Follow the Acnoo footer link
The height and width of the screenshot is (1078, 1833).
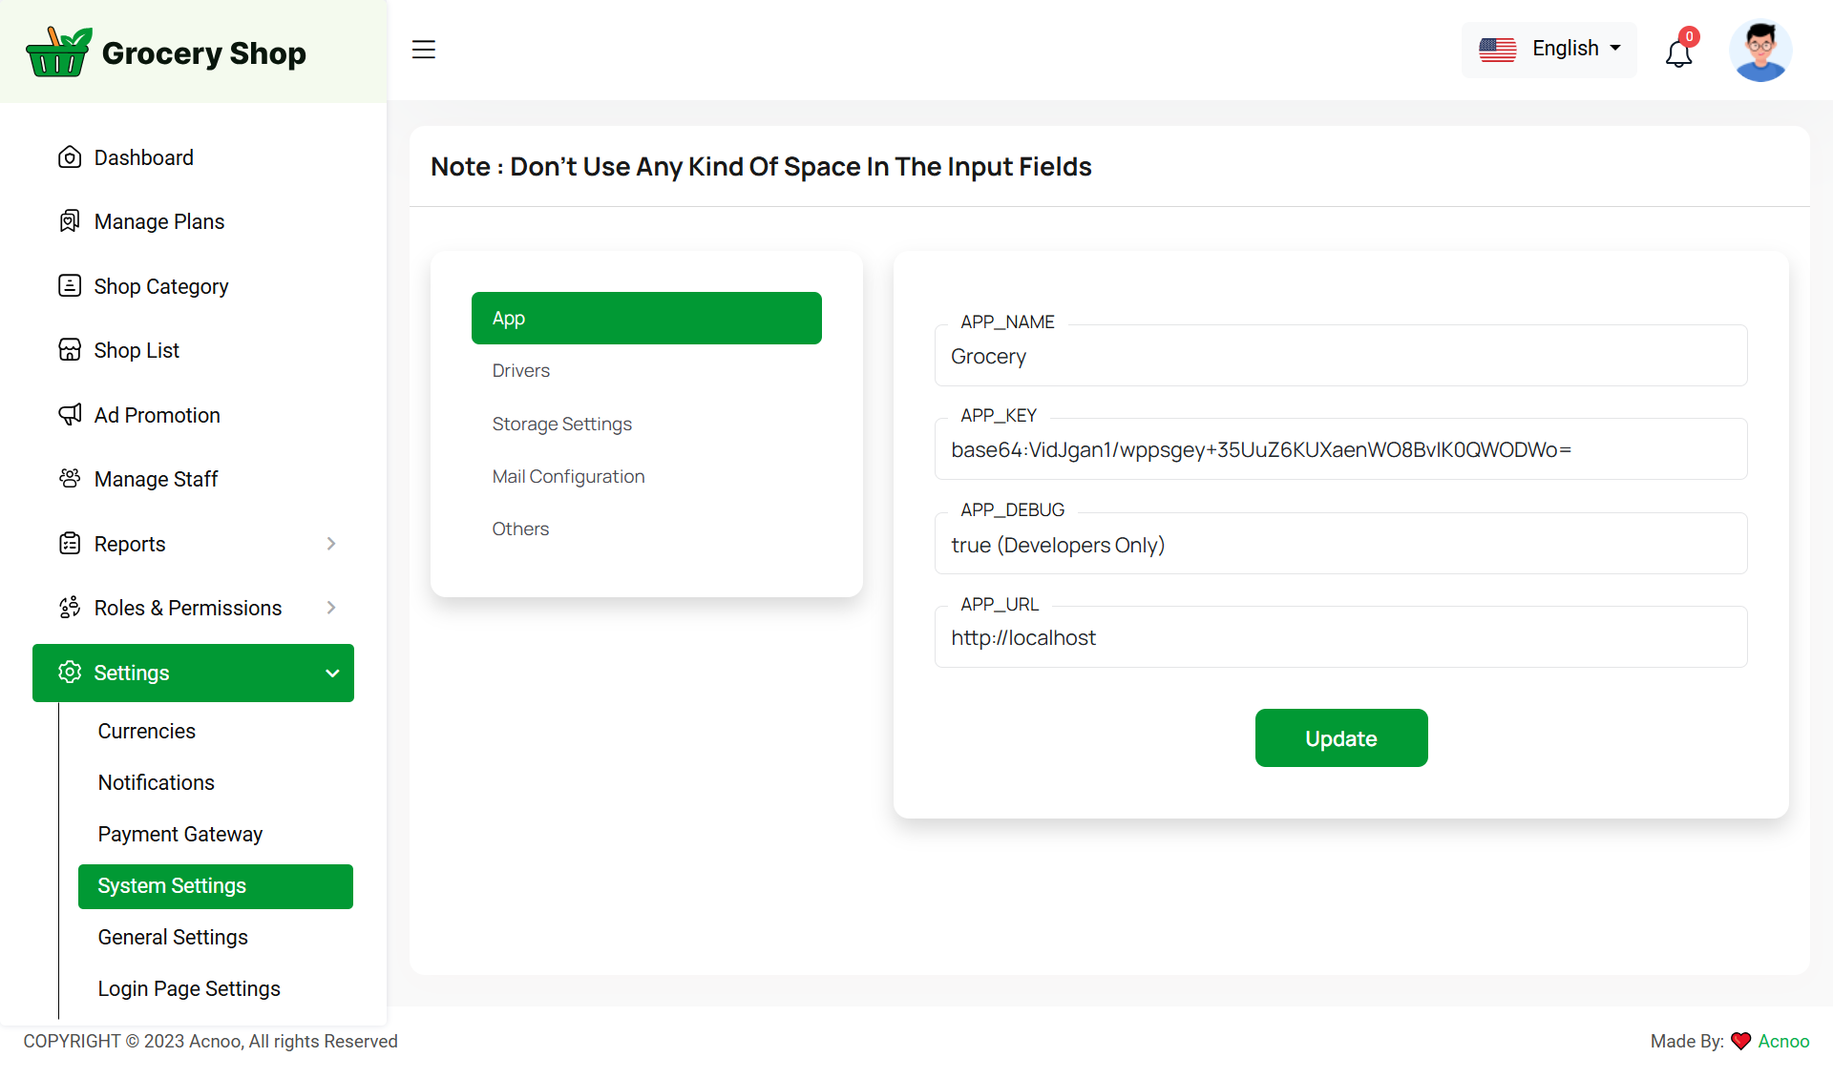[x=1783, y=1041]
